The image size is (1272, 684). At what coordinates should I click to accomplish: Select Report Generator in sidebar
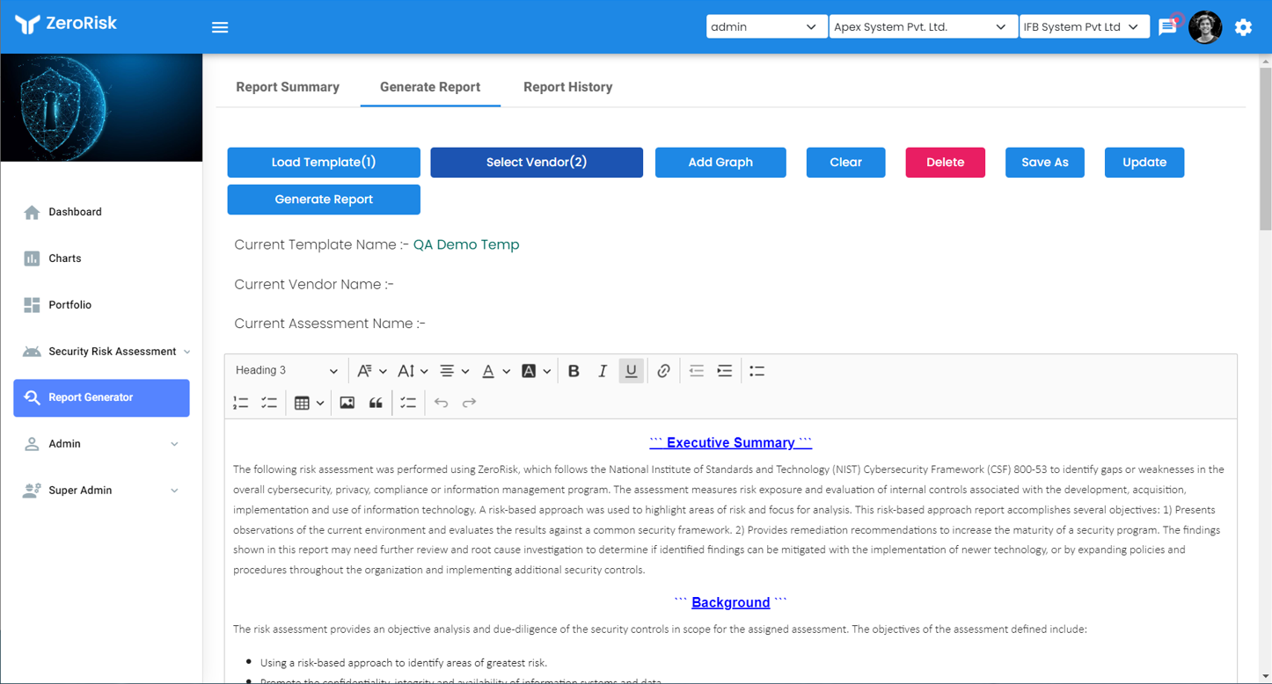(101, 398)
